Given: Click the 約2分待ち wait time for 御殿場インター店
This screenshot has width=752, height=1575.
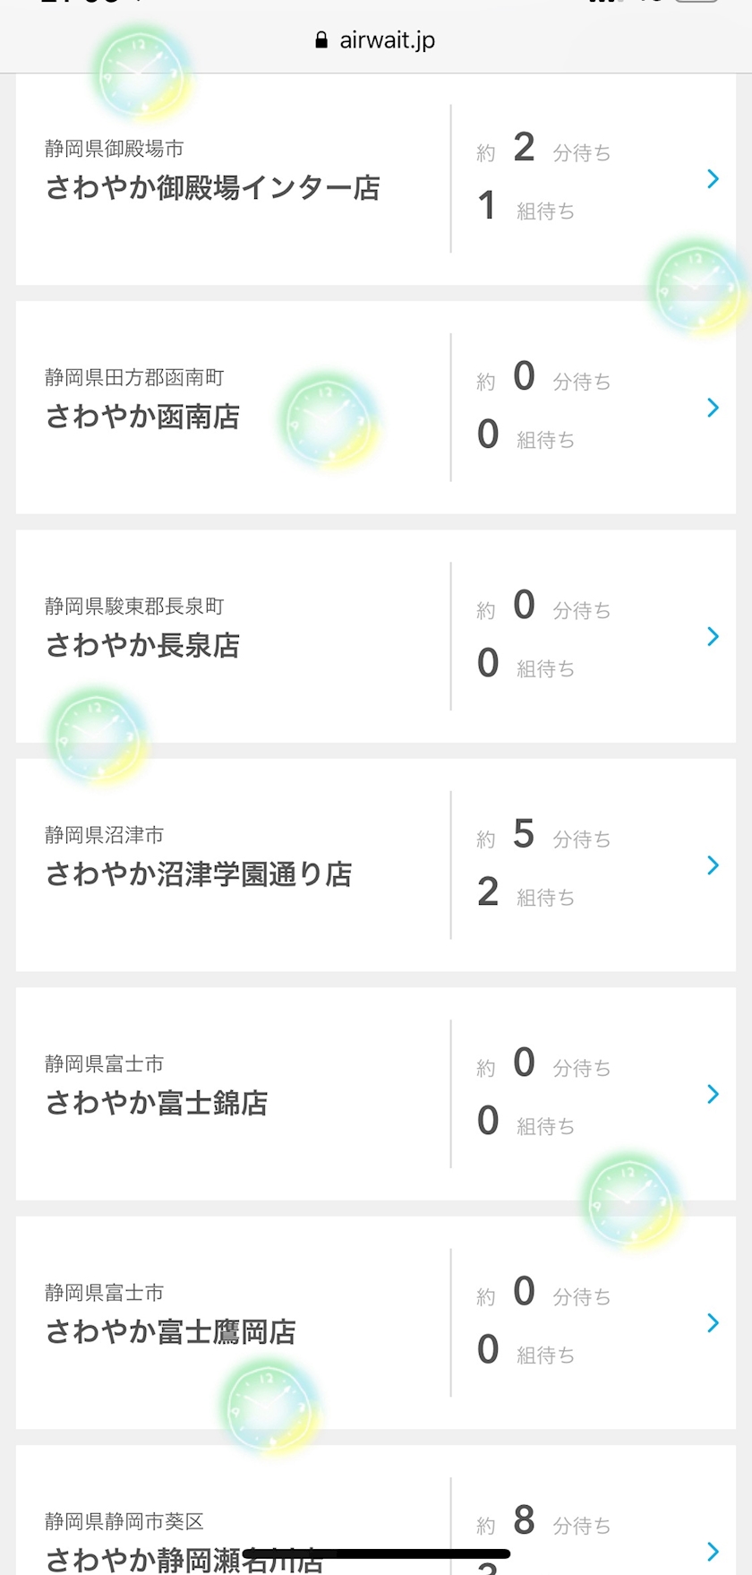Looking at the screenshot, I should (x=543, y=150).
